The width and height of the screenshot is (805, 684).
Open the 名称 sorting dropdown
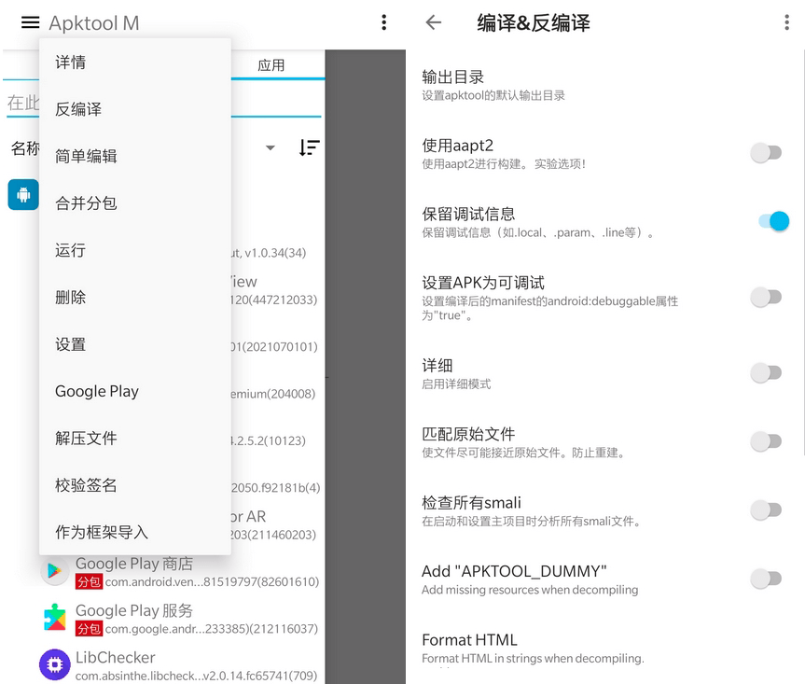[x=270, y=147]
